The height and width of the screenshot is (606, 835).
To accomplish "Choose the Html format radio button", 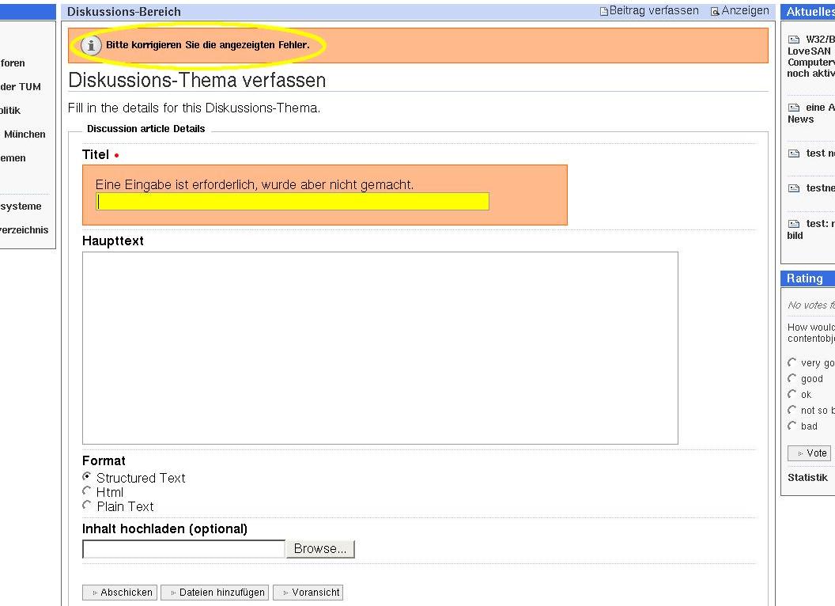I will 87,491.
